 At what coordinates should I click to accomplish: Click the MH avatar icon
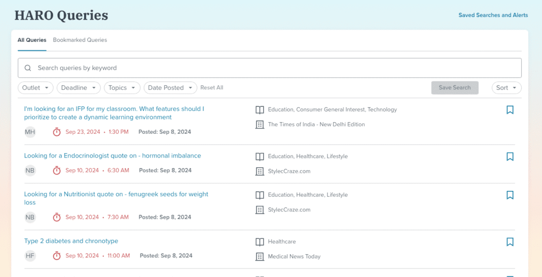click(30, 132)
